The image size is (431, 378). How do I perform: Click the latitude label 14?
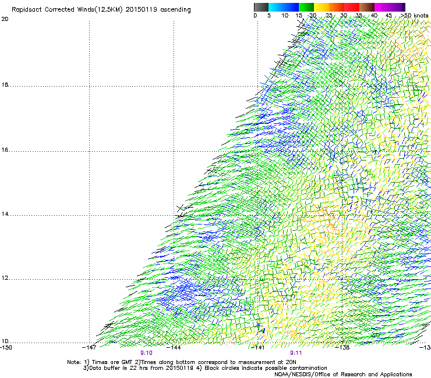pos(5,214)
